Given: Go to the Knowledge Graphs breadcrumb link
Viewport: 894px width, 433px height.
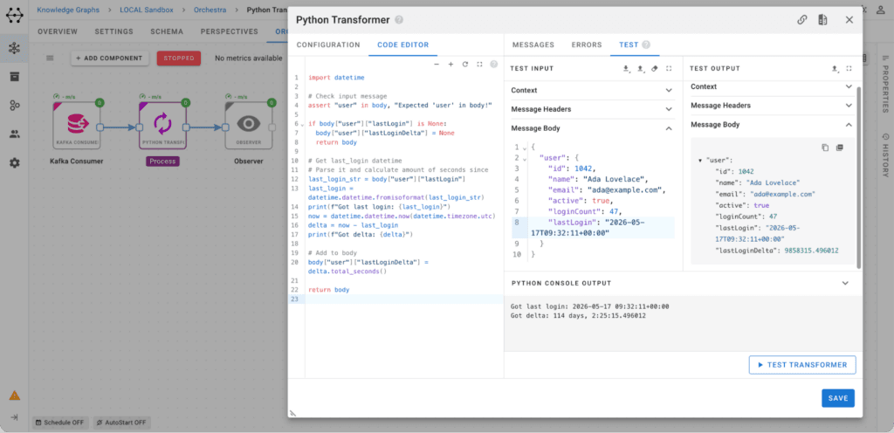Looking at the screenshot, I should pyautogui.click(x=68, y=10).
